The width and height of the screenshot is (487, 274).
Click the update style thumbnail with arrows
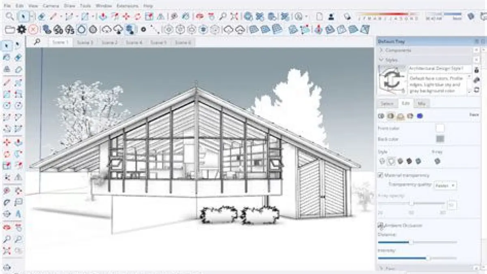pos(392,80)
